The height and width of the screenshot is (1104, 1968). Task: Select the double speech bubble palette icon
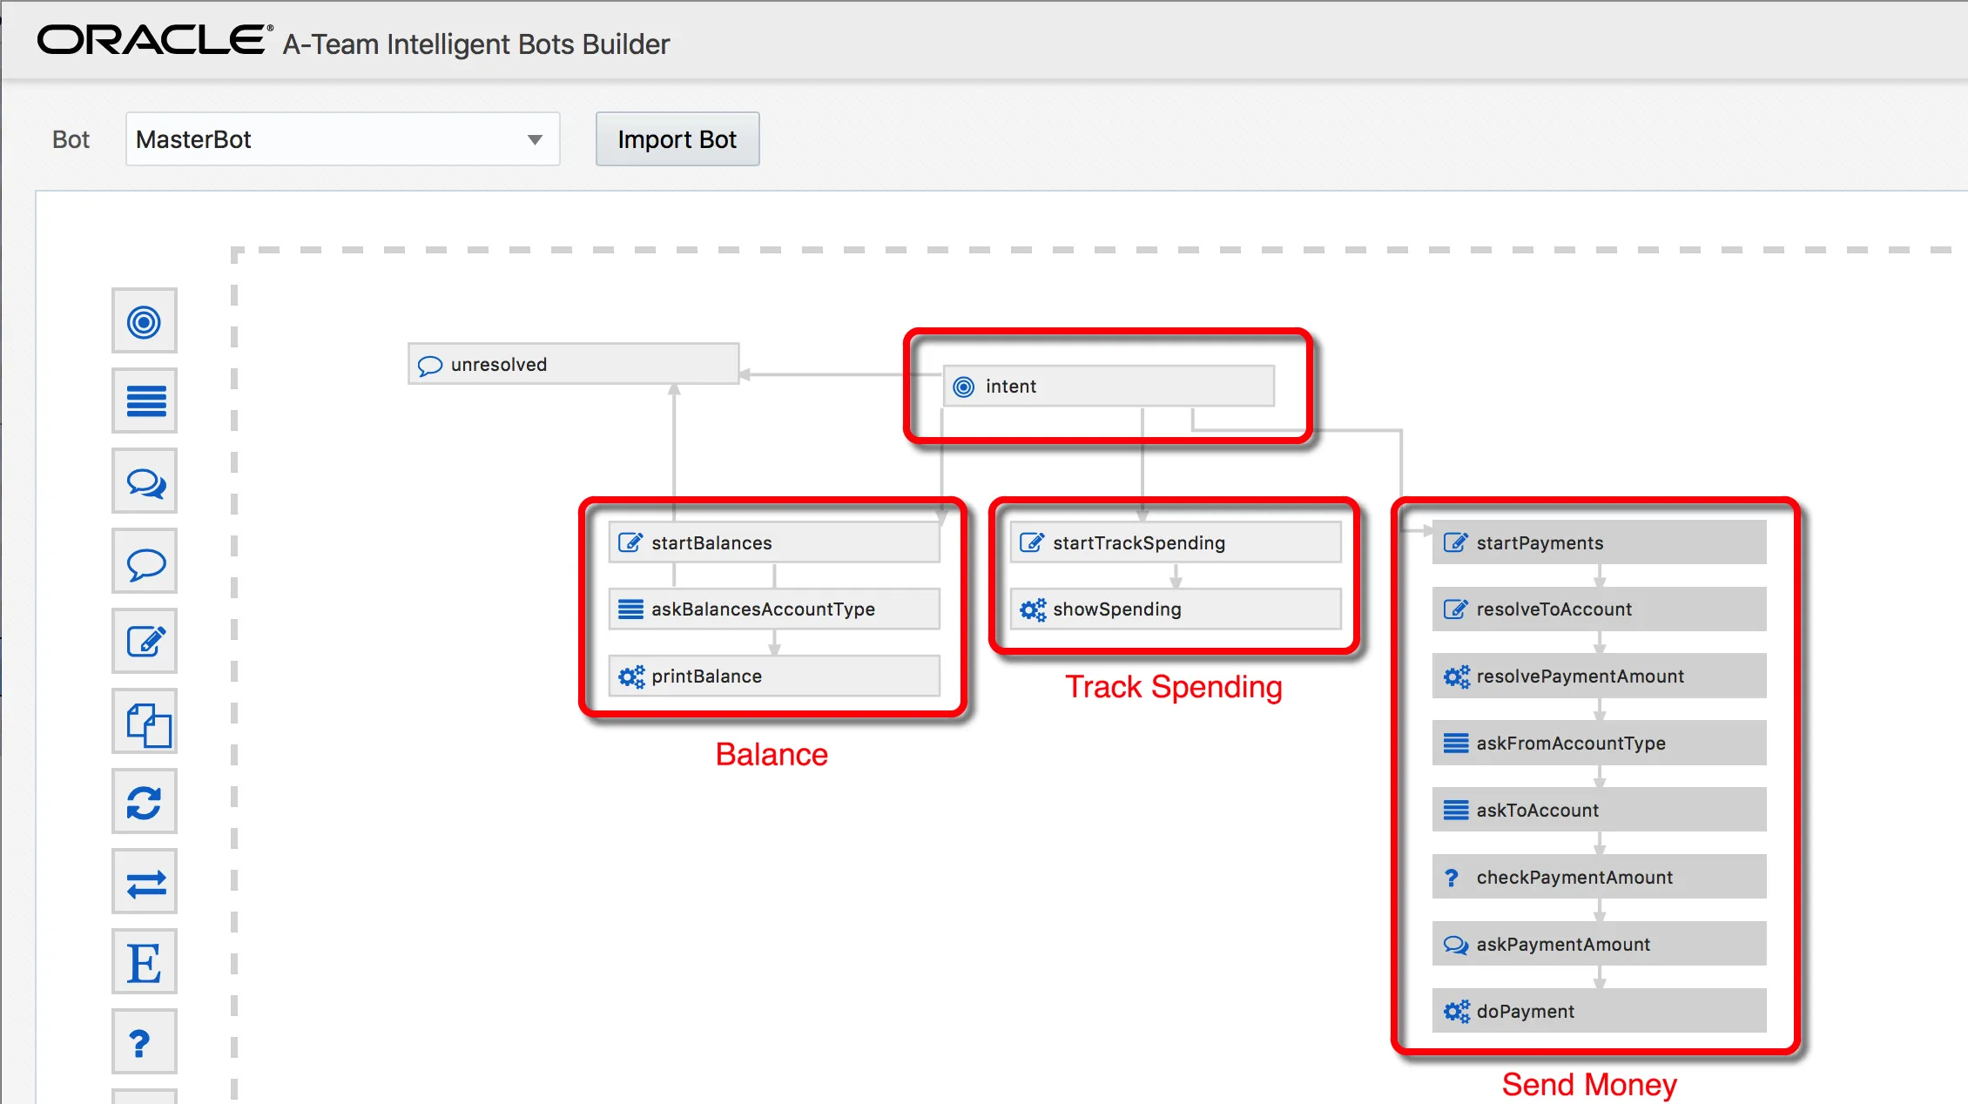pyautogui.click(x=145, y=481)
